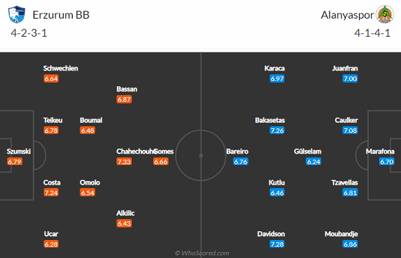
Task: Click Caulker's 7.08 rating badge
Action: tap(350, 130)
